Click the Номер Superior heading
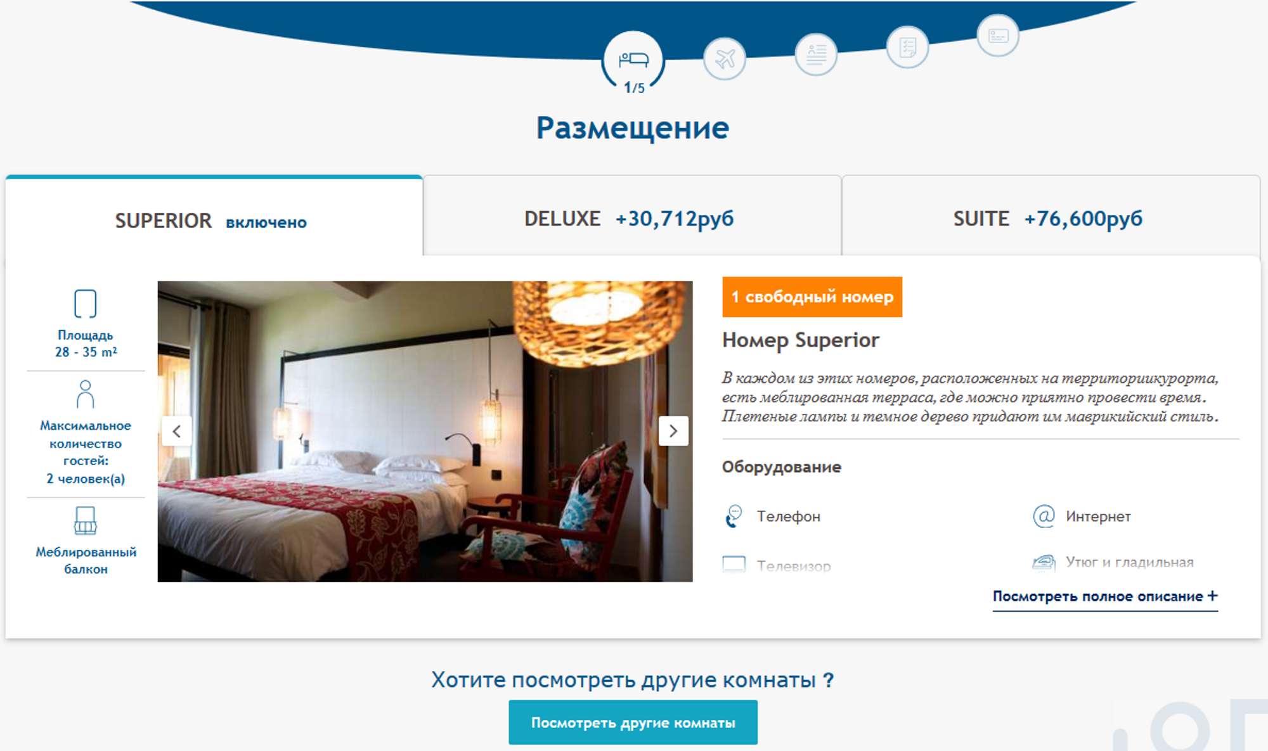Screen dimensions: 1268x751 [x=801, y=340]
